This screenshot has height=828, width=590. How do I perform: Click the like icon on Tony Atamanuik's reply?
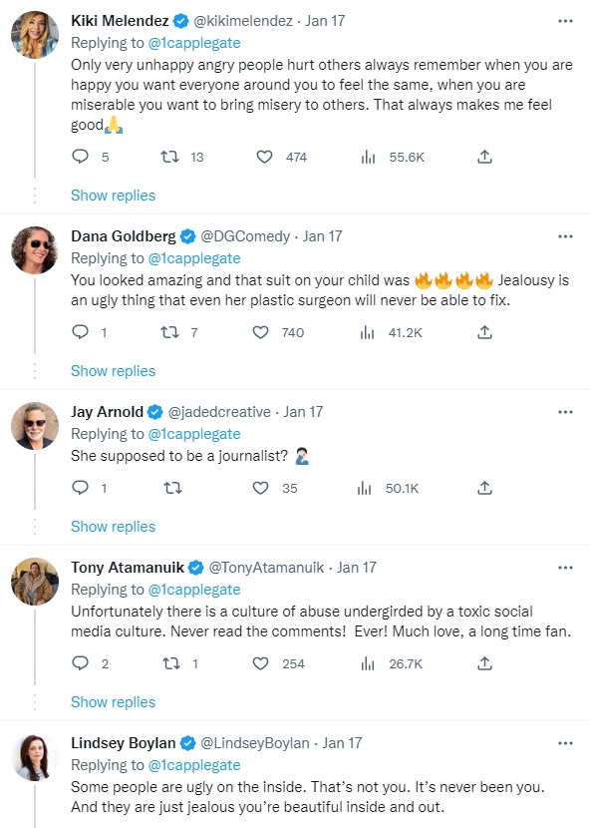(x=262, y=663)
